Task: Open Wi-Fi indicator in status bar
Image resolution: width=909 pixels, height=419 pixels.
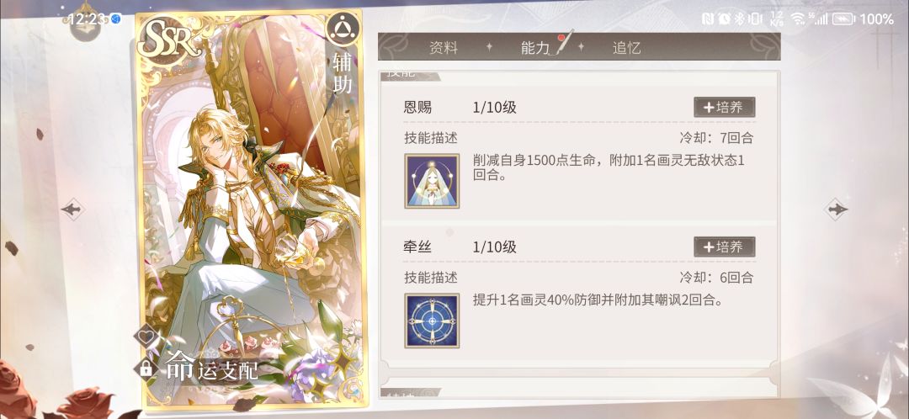Action: click(799, 19)
